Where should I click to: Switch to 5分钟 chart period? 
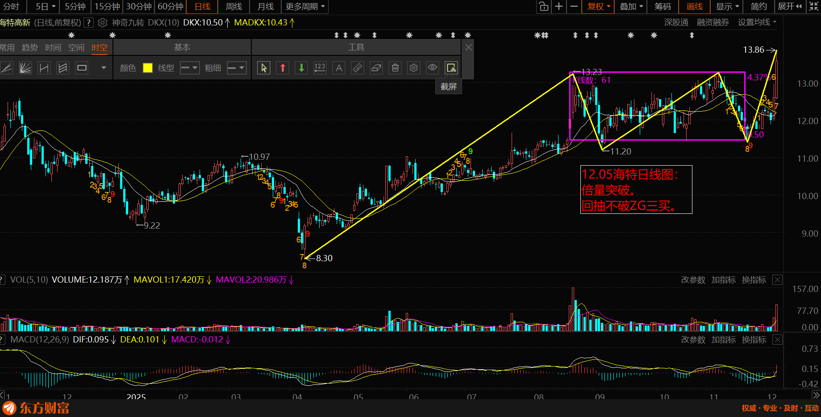point(75,7)
